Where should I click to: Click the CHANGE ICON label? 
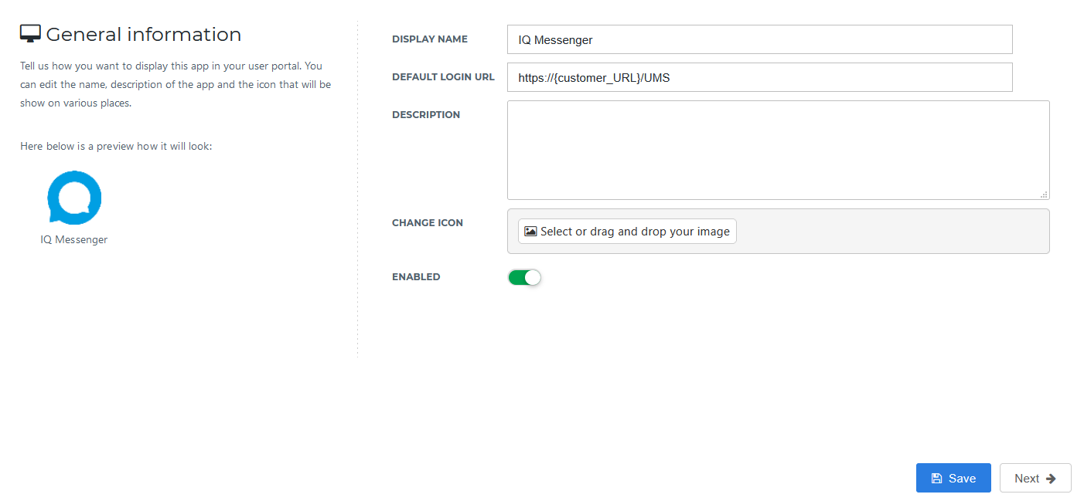click(428, 223)
